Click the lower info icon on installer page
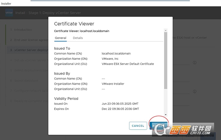221x140 pixels. tap(195, 92)
